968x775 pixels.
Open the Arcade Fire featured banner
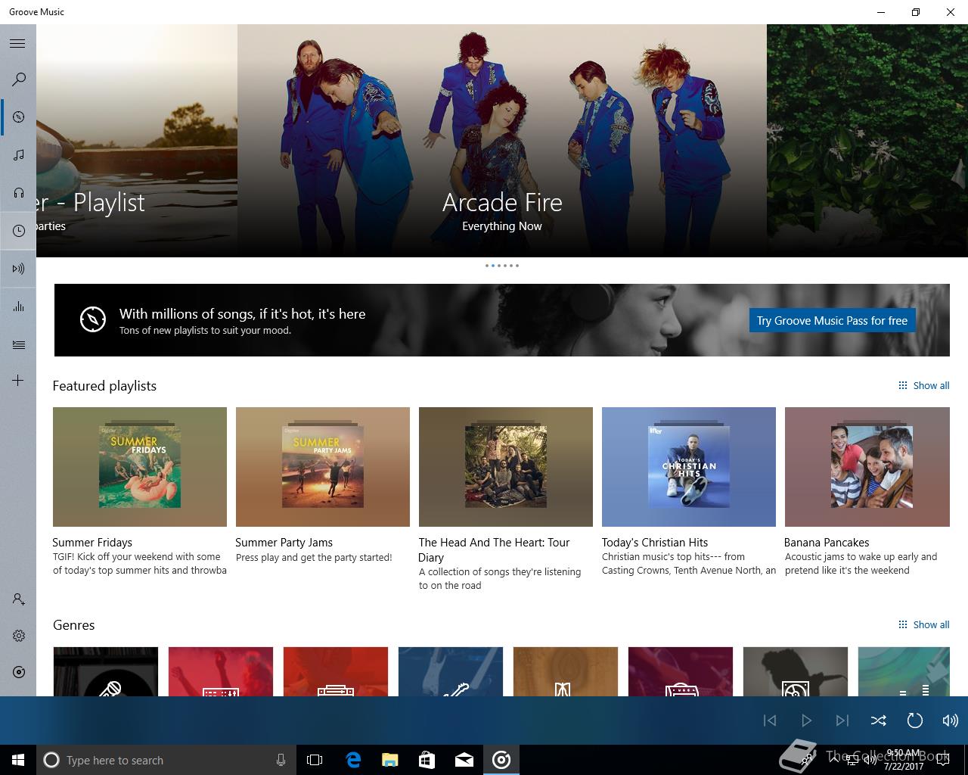click(x=502, y=141)
